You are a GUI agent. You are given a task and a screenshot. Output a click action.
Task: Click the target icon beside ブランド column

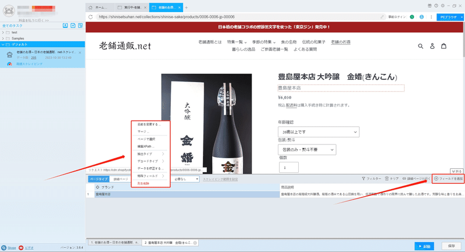pyautogui.click(x=97, y=187)
